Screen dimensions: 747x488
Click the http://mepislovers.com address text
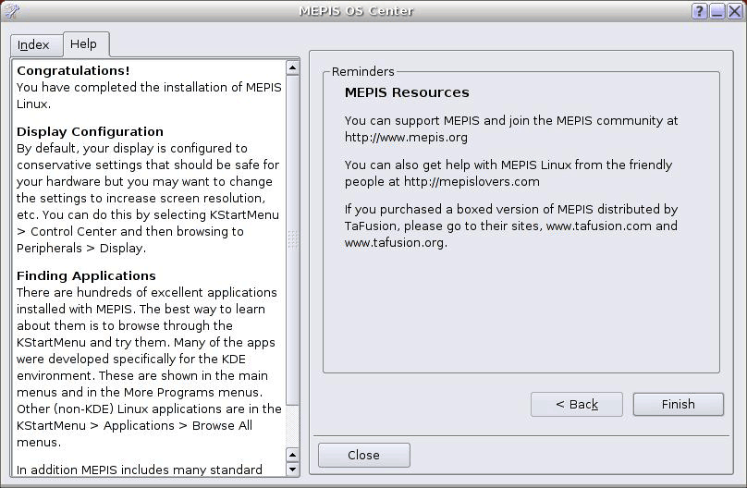pyautogui.click(x=471, y=182)
